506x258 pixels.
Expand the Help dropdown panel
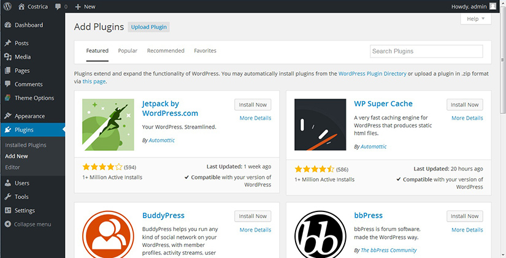click(475, 19)
